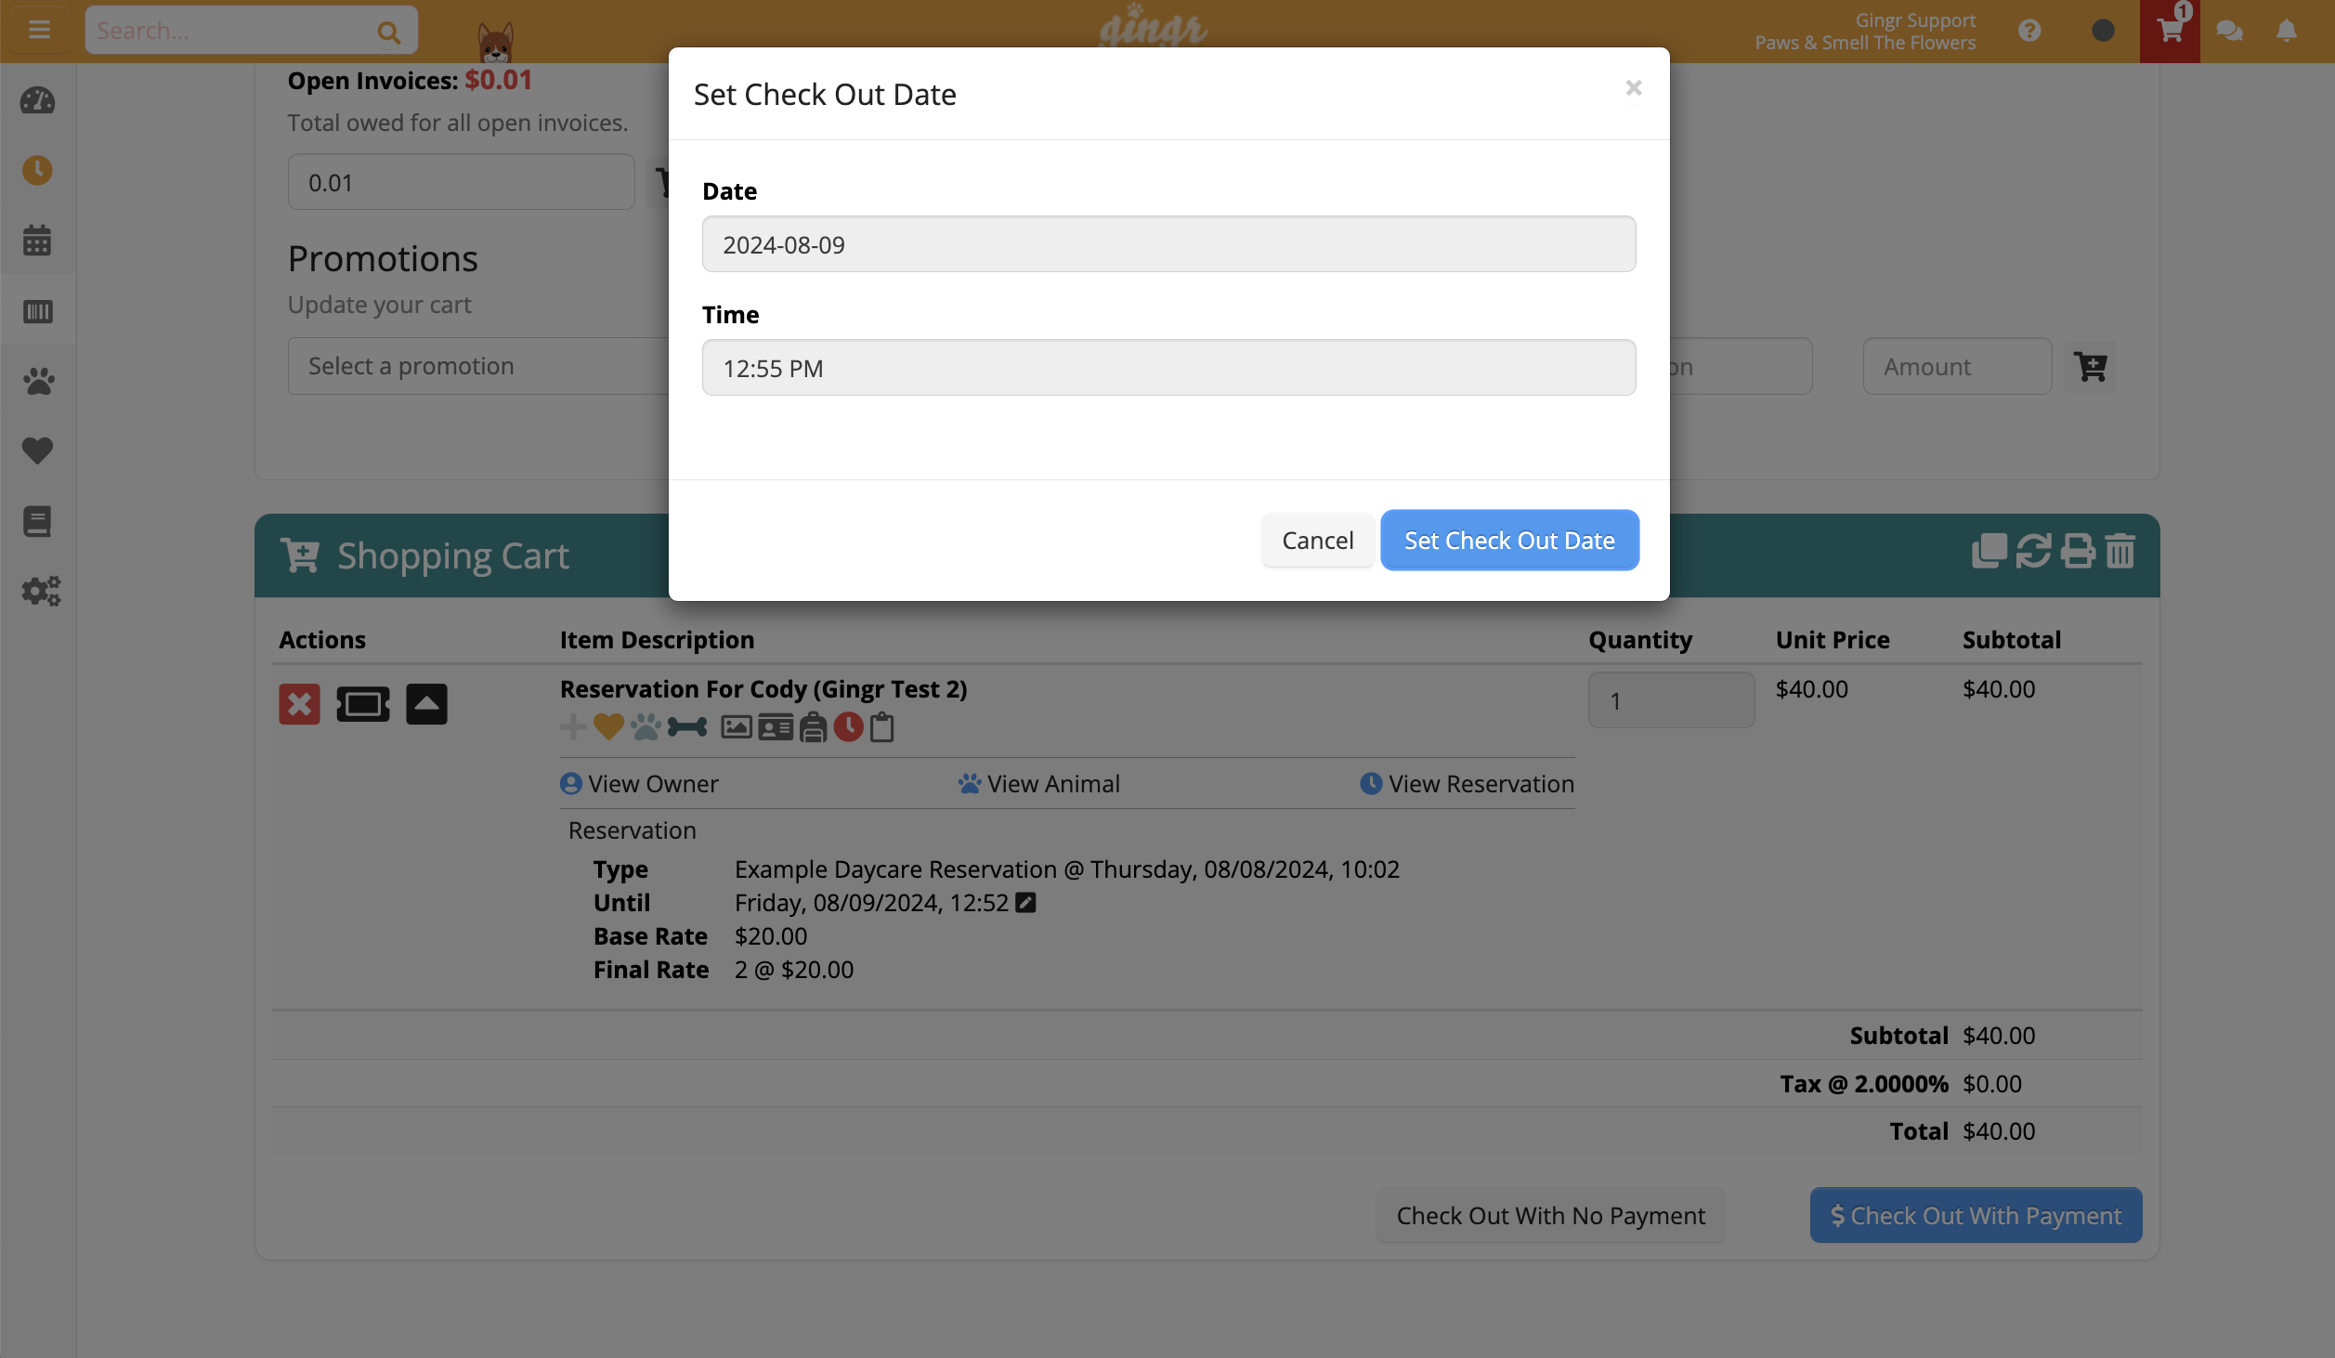This screenshot has width=2335, height=1358.
Task: Click the dog mascot icon near search
Action: point(495,41)
